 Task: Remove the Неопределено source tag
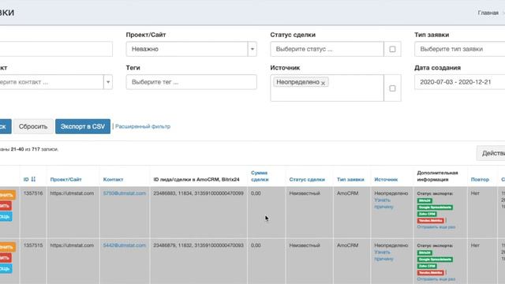(323, 83)
